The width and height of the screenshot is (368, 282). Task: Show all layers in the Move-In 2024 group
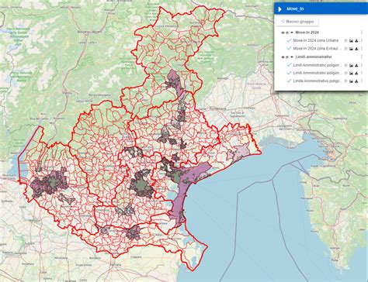click(x=283, y=33)
